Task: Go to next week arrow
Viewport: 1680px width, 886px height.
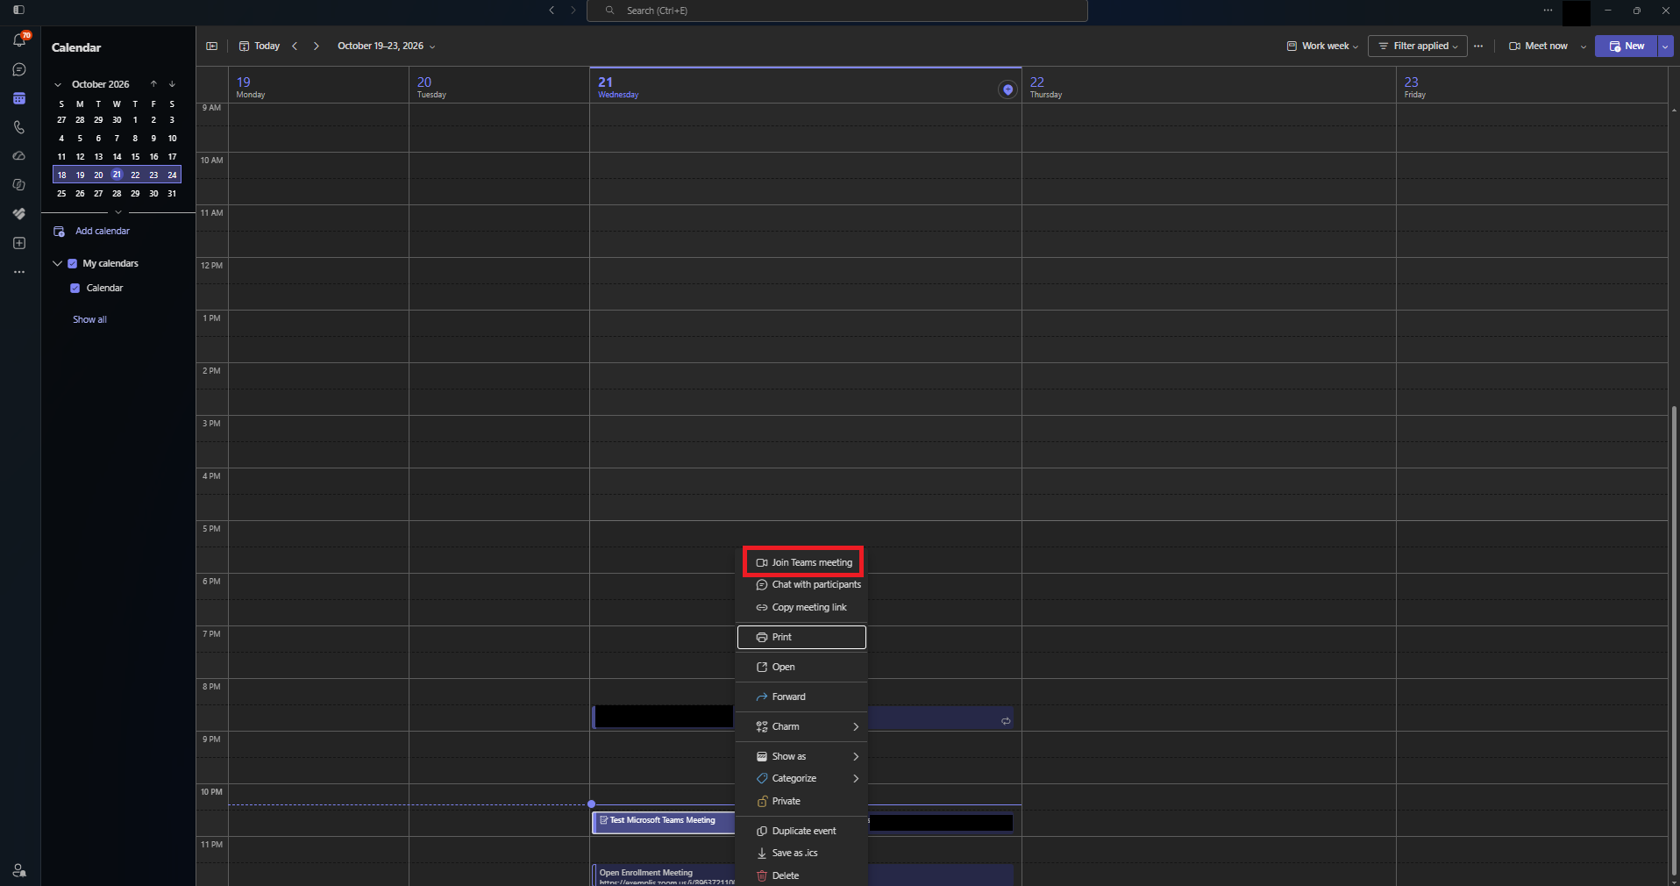Action: pyautogui.click(x=317, y=46)
